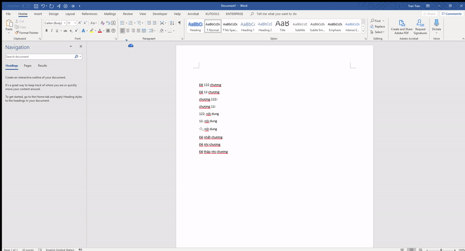Center align the paragraph text
This screenshot has width=465, height=251.
(129, 31)
